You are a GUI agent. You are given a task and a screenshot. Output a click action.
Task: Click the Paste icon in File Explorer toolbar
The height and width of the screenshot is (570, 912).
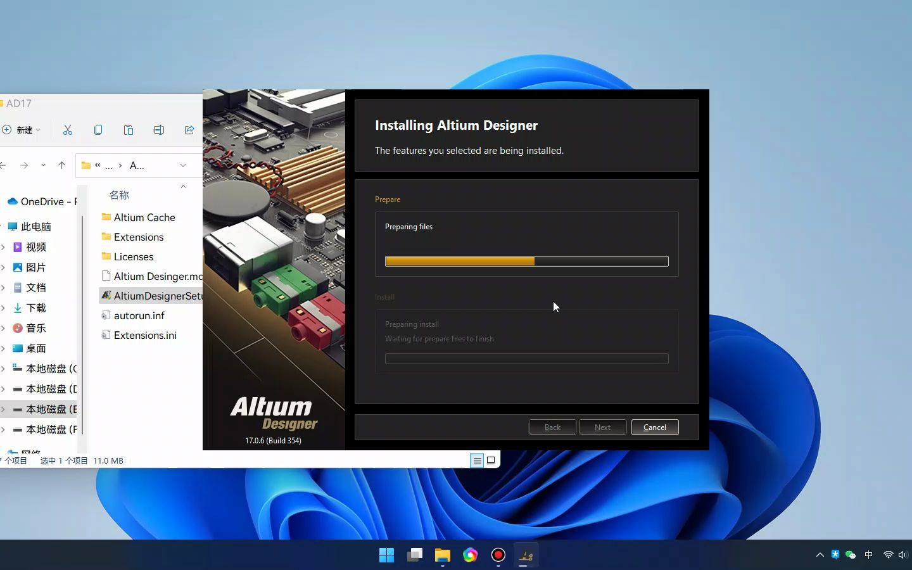[129, 130]
